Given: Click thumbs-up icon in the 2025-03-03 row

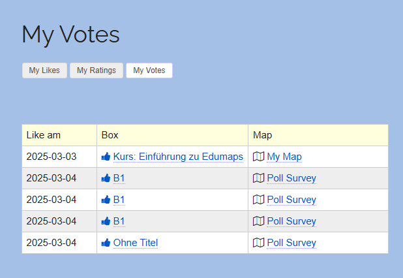Looking at the screenshot, I should point(106,157).
